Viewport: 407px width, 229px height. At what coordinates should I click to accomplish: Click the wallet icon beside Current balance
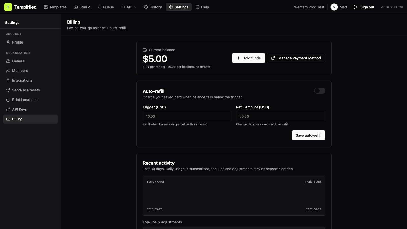click(145, 50)
